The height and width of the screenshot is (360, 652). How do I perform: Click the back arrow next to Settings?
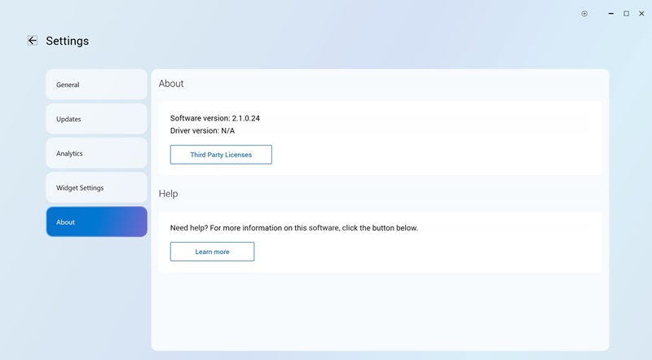click(x=33, y=41)
